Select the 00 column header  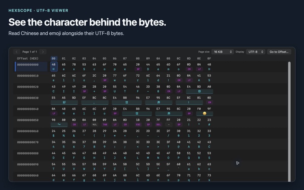coord(54,59)
